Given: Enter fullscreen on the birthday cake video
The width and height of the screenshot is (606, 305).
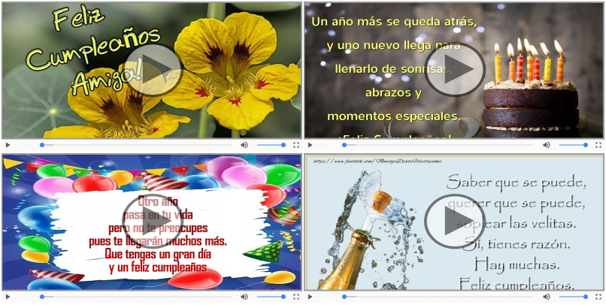Looking at the screenshot, I should pyautogui.click(x=599, y=145).
